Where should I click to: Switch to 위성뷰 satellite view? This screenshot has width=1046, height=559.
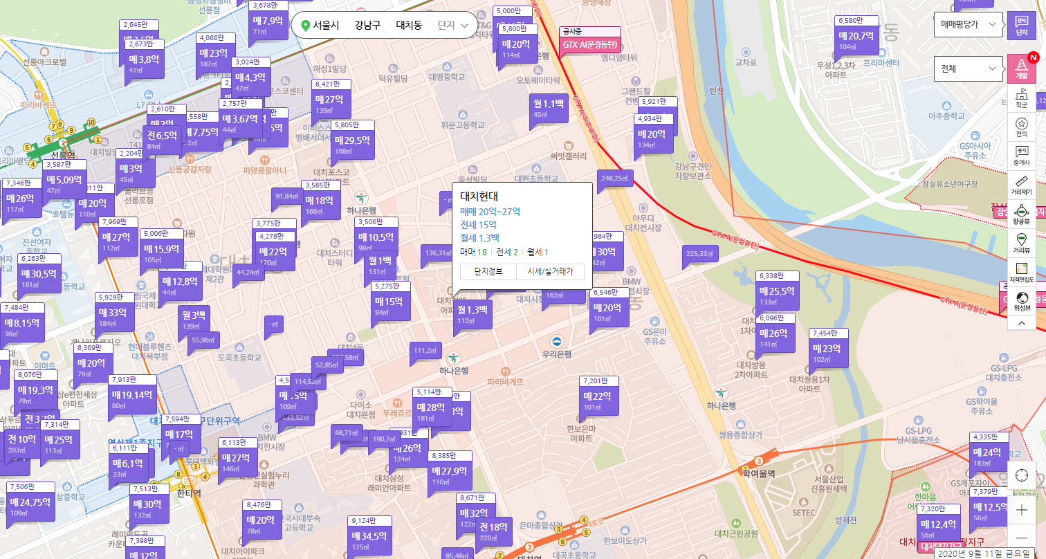[1022, 302]
